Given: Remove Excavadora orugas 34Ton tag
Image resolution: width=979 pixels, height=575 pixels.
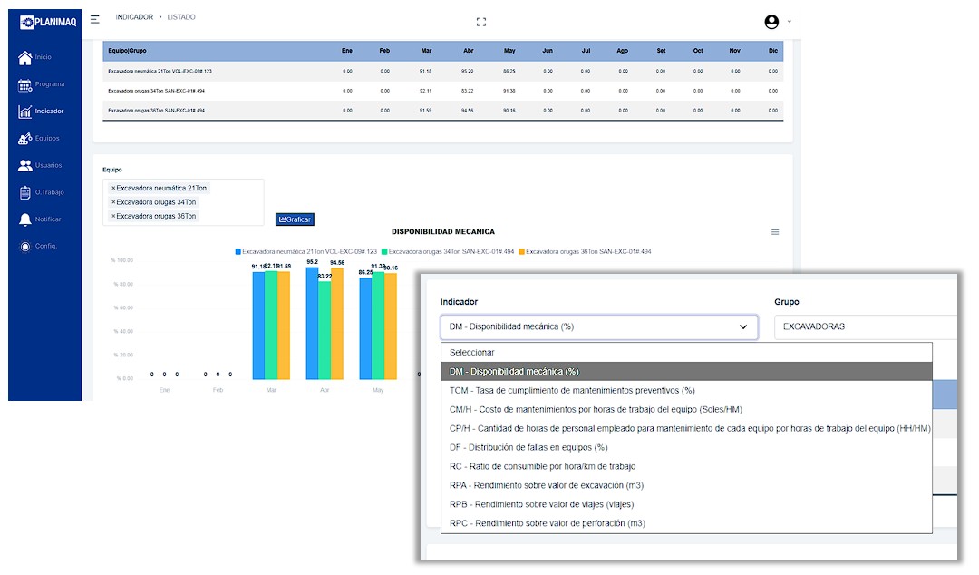Looking at the screenshot, I should 113,202.
